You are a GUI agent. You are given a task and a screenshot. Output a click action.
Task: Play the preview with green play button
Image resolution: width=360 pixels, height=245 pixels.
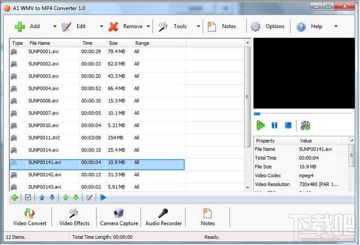[x=260, y=125]
